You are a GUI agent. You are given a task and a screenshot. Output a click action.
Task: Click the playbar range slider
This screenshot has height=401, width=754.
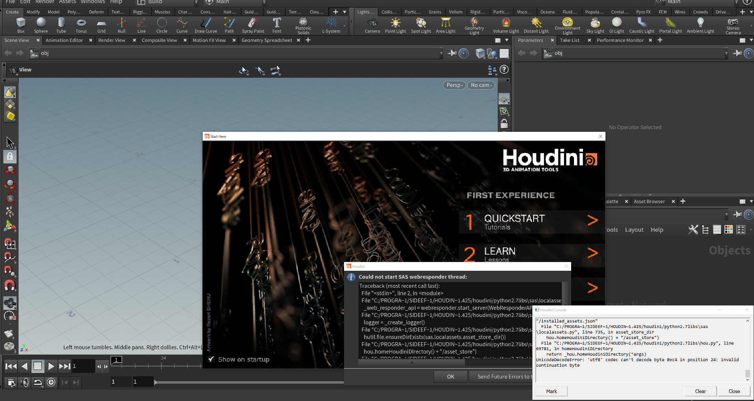249,382
